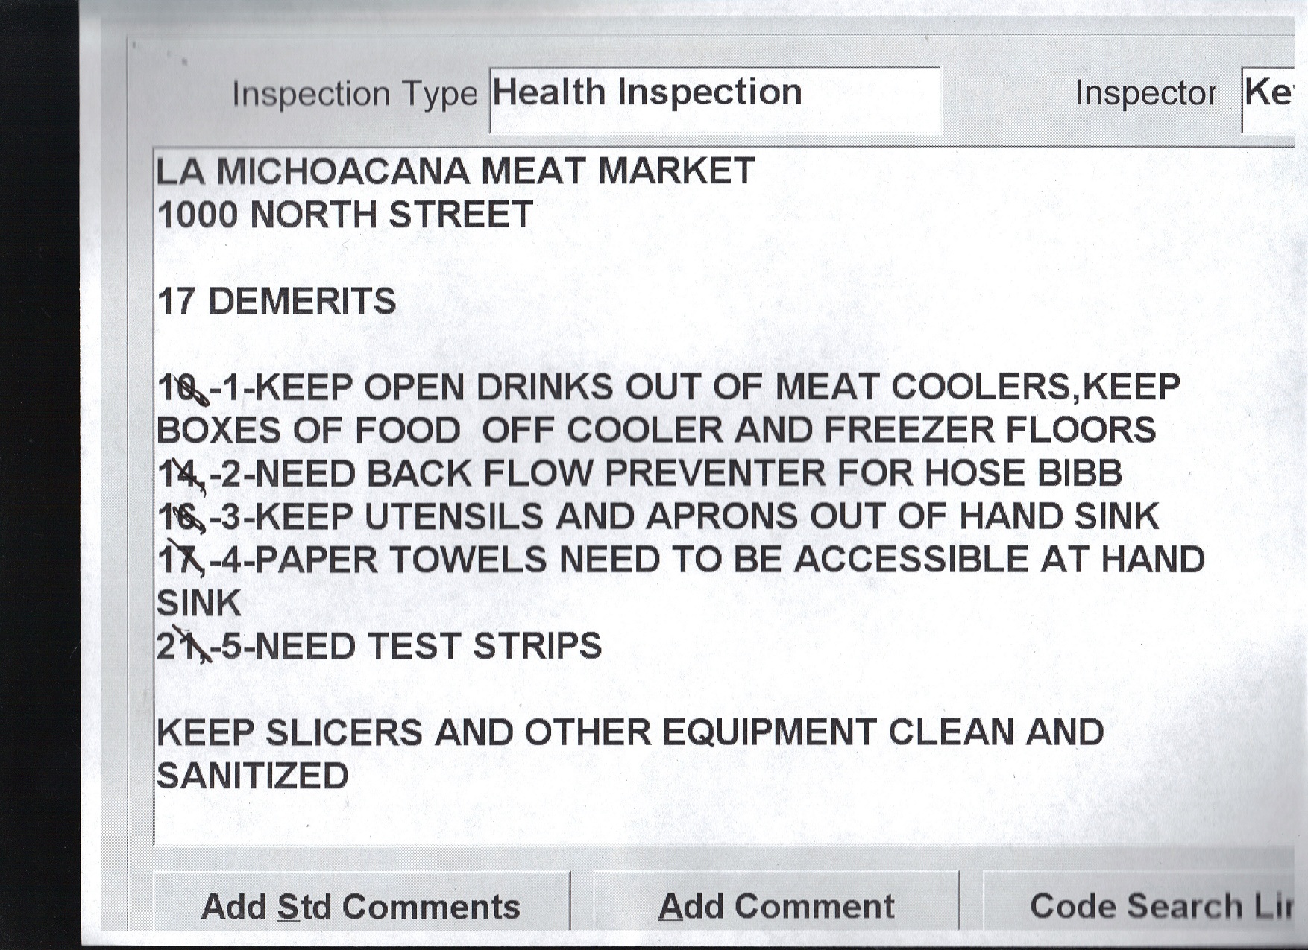Screen dimensions: 1308x950
Task: Click the Add Std Comments button
Action: click(x=361, y=906)
